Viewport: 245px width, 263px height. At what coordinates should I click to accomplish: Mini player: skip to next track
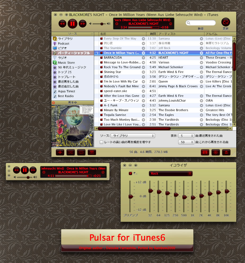(x=33, y=170)
